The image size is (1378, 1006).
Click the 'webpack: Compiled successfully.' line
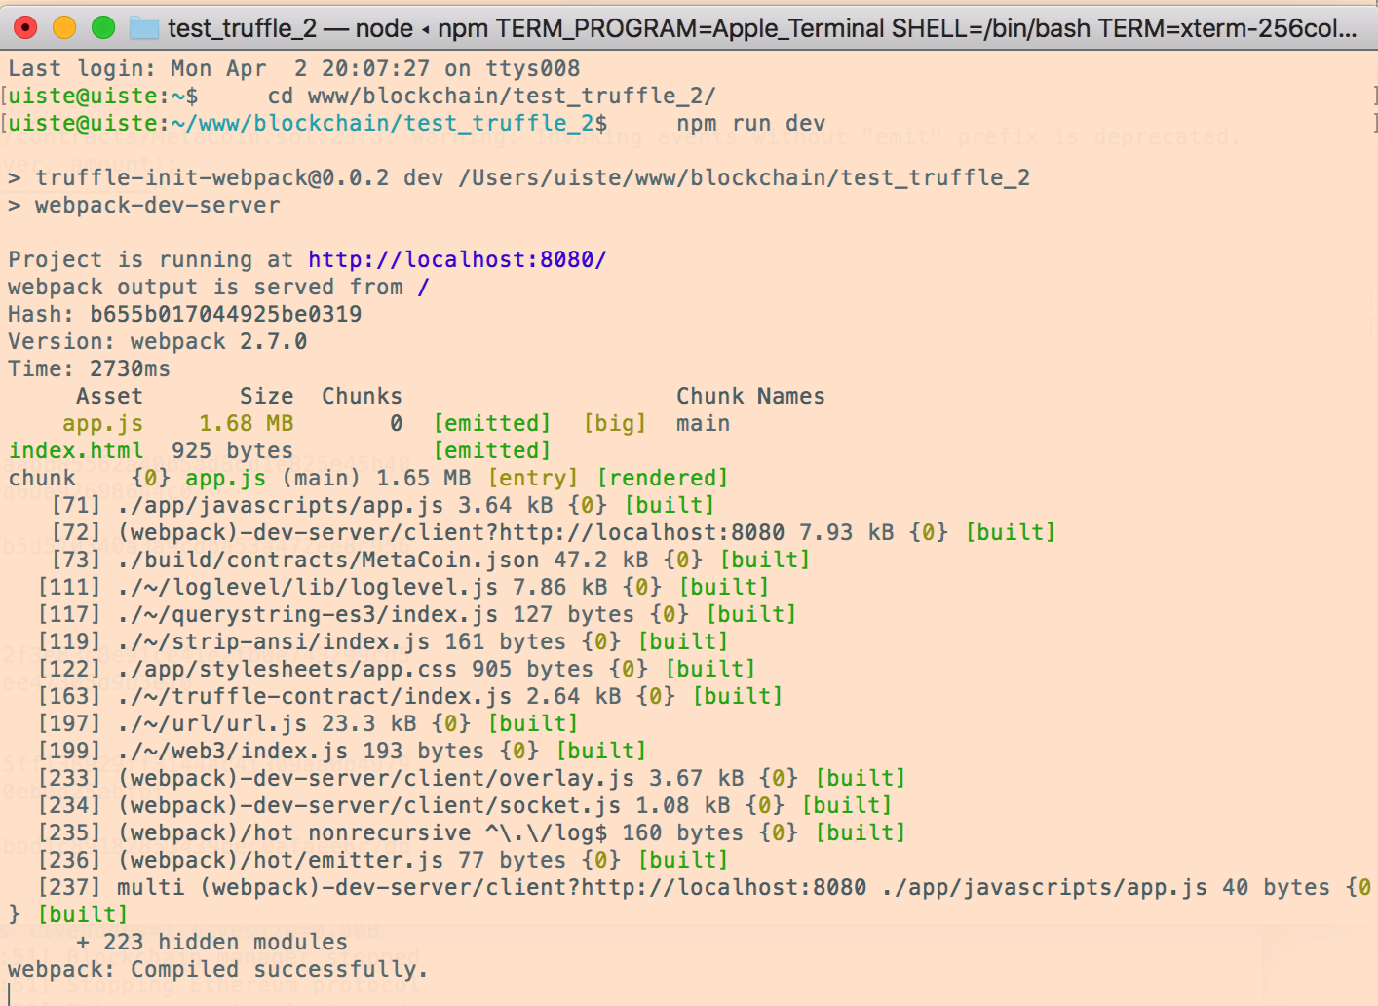pyautogui.click(x=217, y=969)
